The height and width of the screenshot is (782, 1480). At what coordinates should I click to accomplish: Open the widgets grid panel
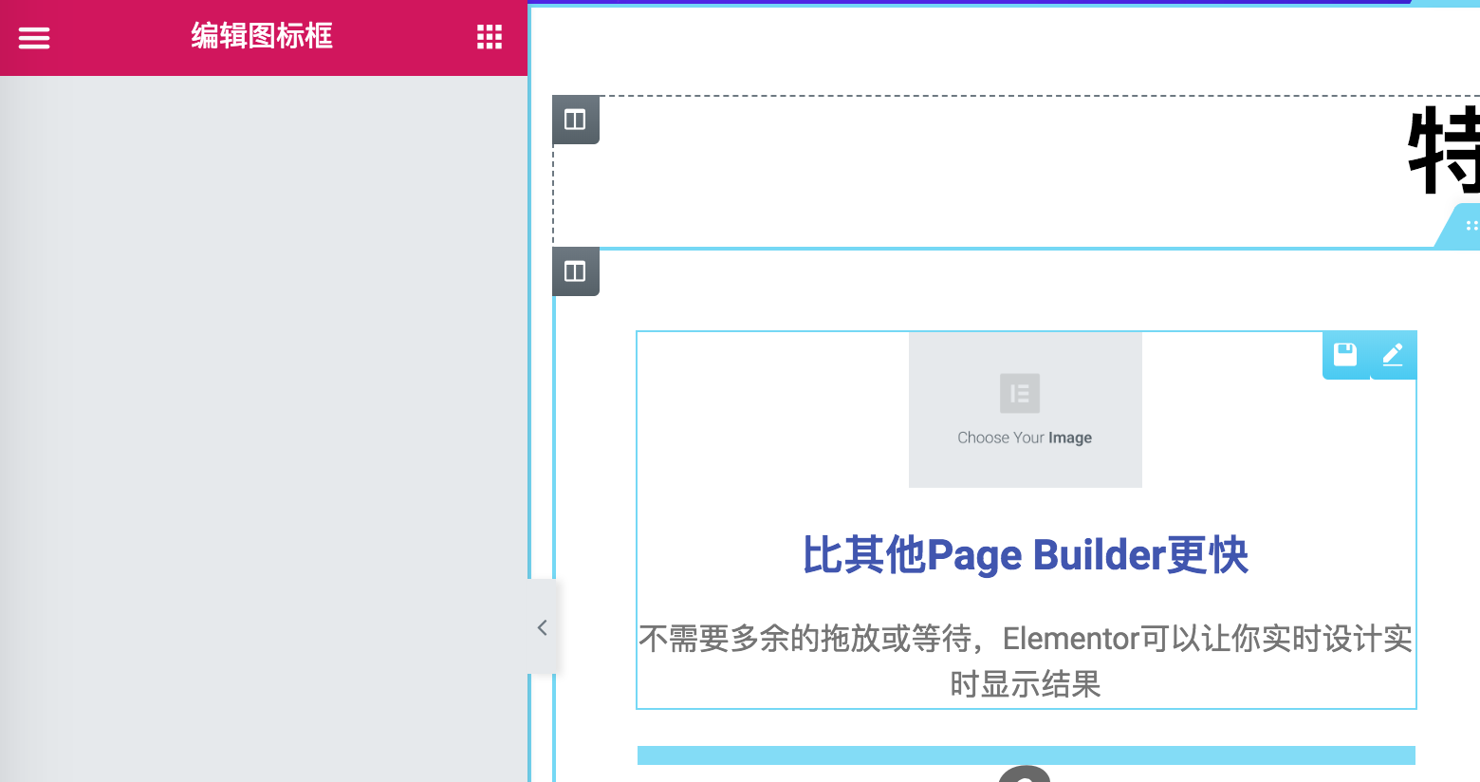point(490,37)
